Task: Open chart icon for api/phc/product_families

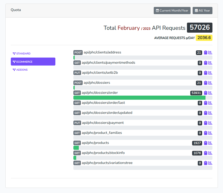Action: point(210,133)
